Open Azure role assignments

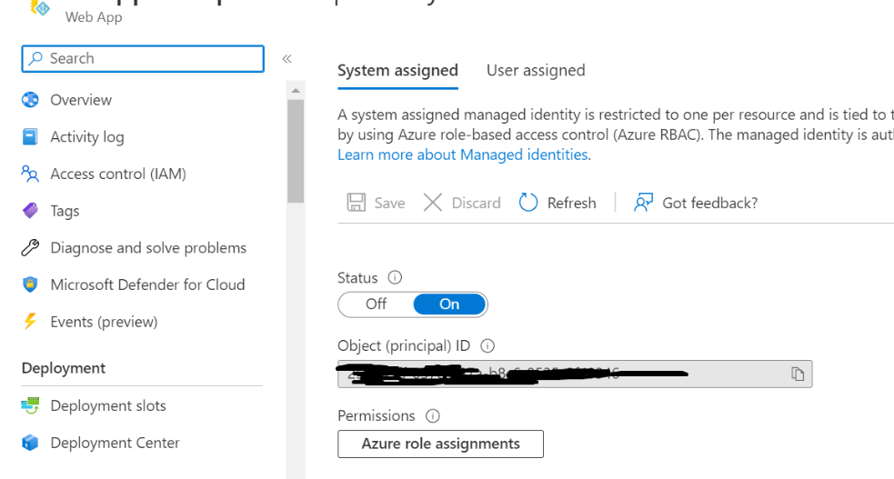[440, 444]
